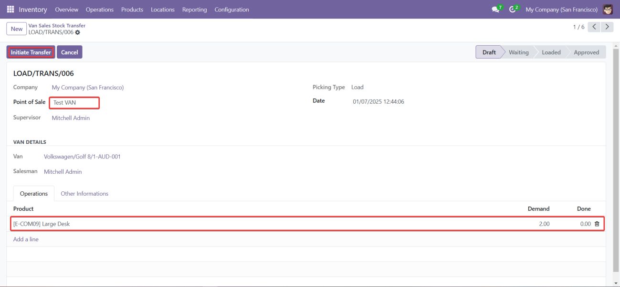
Task: Open the activities clock icon
Action: click(513, 10)
